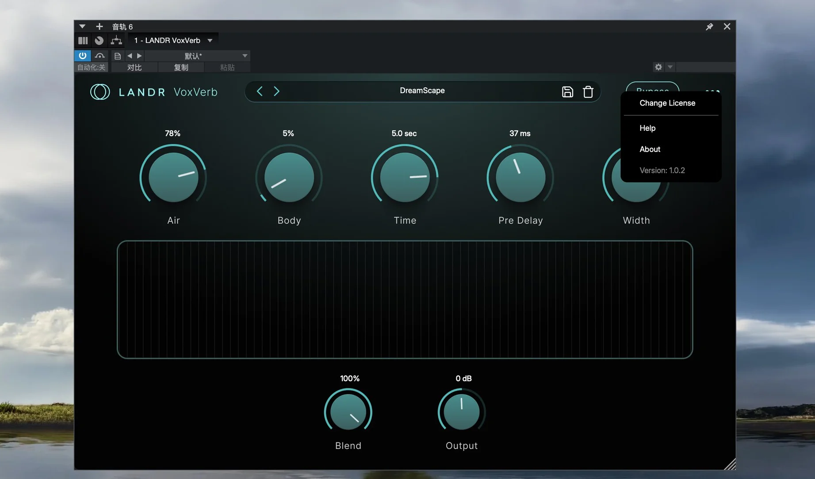This screenshot has height=479, width=815.
Task: Click the knob icon in the plugin header
Action: click(99, 40)
